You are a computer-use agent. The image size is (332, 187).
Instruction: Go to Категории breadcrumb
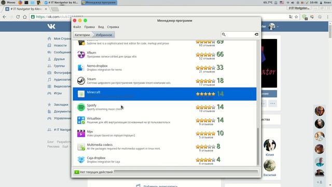pos(82,35)
